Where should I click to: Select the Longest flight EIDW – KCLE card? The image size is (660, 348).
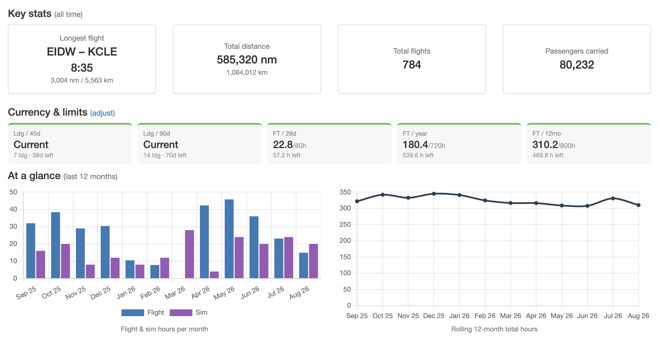point(82,59)
